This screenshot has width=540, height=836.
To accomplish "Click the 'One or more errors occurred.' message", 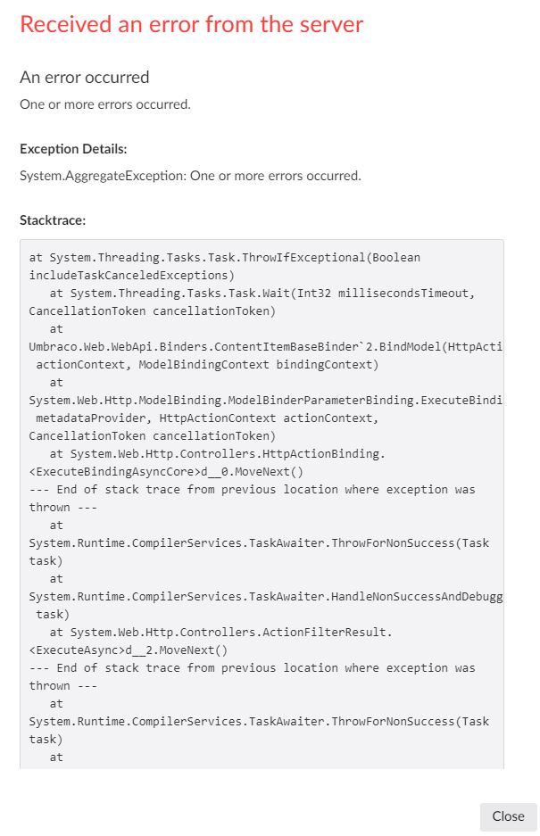I will [x=105, y=104].
